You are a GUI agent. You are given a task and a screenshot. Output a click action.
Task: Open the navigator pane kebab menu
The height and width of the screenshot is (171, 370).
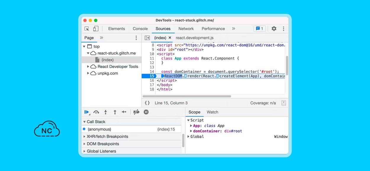(136, 38)
